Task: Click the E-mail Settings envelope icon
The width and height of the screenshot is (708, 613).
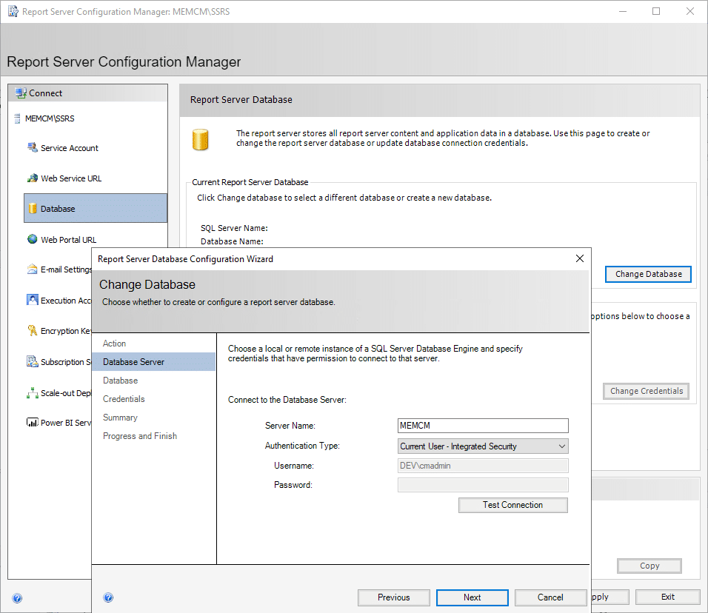Action: (33, 269)
